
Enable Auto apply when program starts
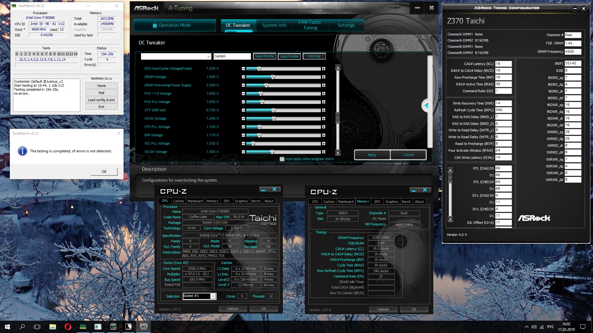tap(282, 159)
